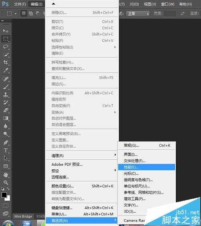Select the Clone Stamp tool

[x=6, y=95]
